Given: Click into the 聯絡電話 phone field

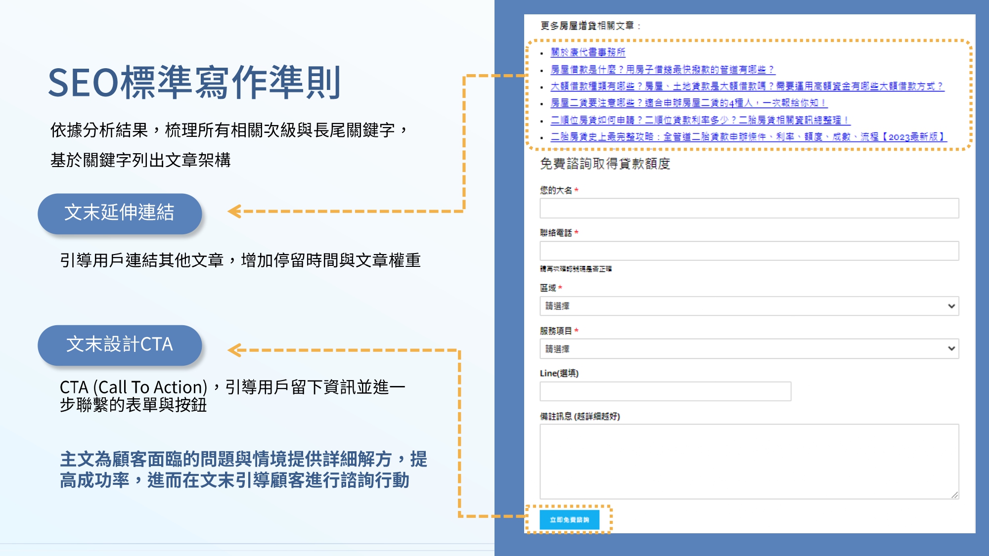Looking at the screenshot, I should coord(749,251).
